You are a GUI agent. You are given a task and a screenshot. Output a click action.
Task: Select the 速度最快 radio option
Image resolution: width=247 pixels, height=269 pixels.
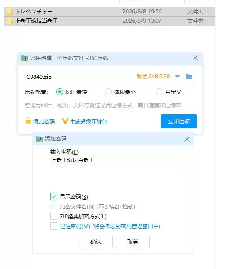click(x=60, y=92)
